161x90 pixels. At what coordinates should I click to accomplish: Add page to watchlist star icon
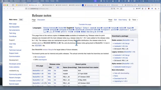130,20
